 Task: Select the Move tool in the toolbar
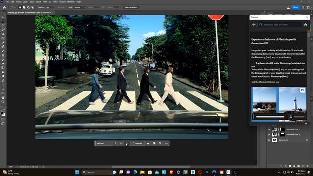(3, 17)
